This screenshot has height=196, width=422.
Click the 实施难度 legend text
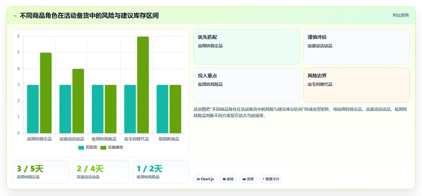click(x=116, y=147)
